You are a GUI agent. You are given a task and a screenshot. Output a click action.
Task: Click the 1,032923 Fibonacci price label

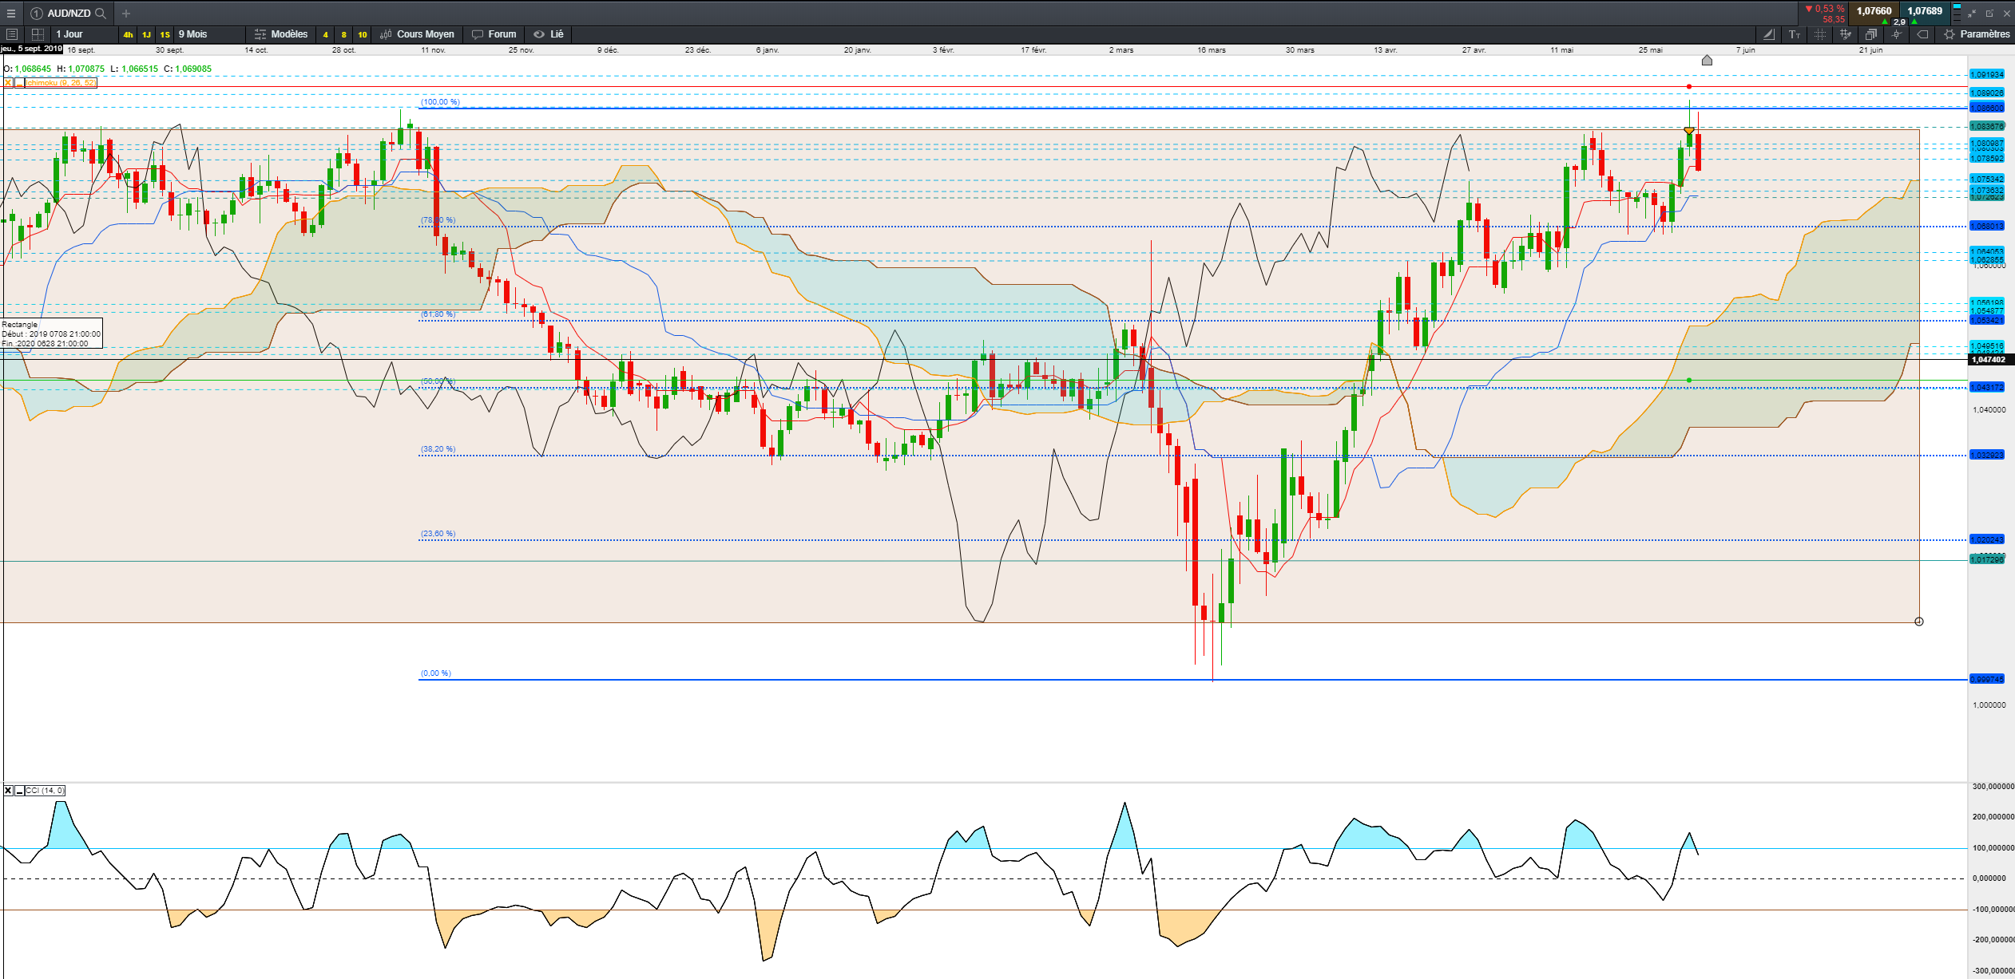point(1987,455)
